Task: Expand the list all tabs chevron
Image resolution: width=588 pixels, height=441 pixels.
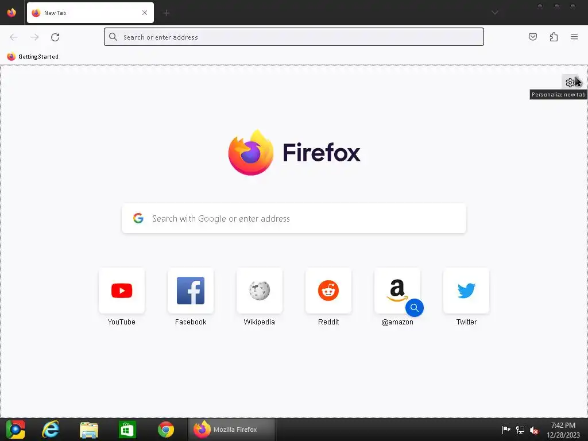Action: tap(495, 13)
